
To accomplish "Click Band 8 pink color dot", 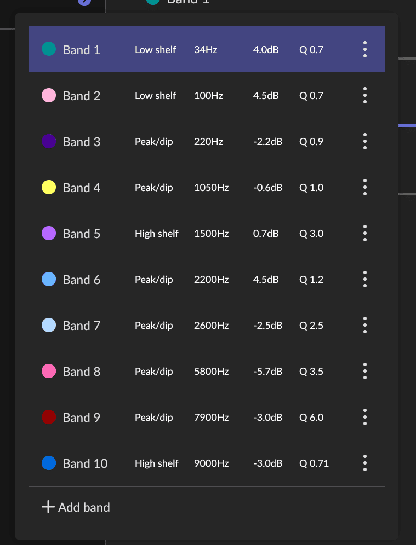I will 49,372.
